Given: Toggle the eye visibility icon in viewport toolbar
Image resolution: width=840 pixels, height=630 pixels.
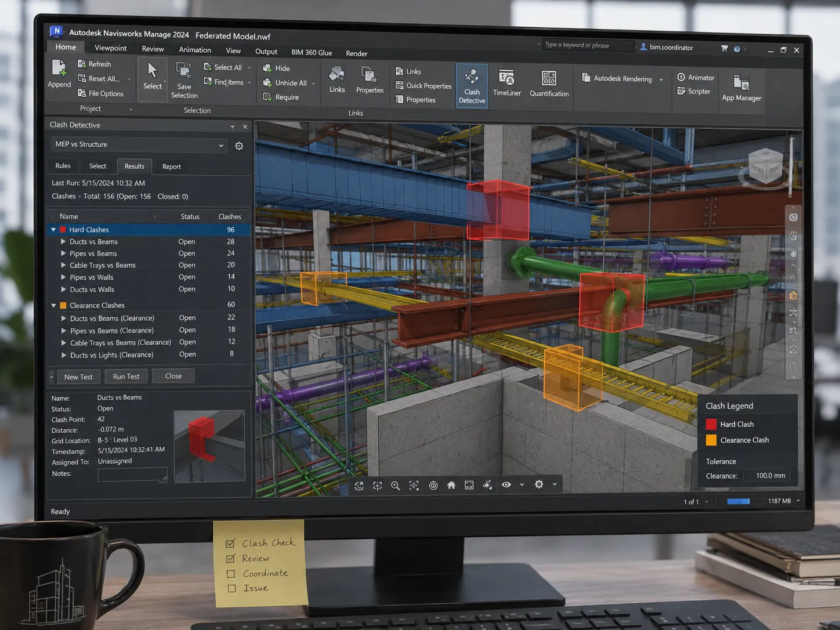Looking at the screenshot, I should pyautogui.click(x=506, y=484).
